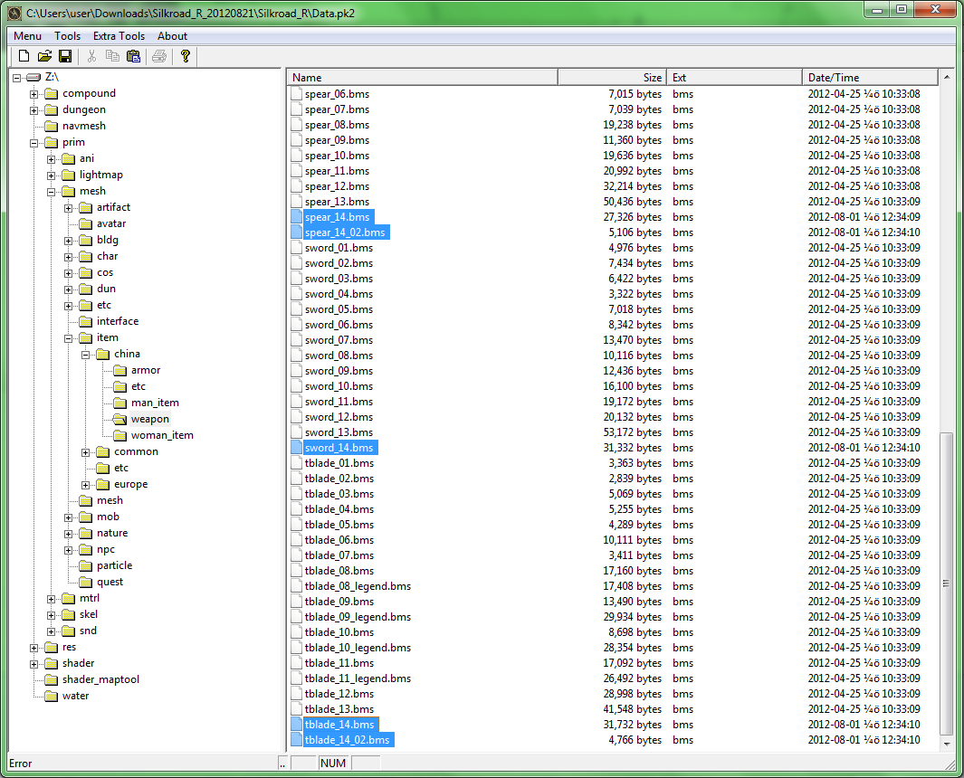Click the Cut scissors toolbar icon

pos(91,56)
